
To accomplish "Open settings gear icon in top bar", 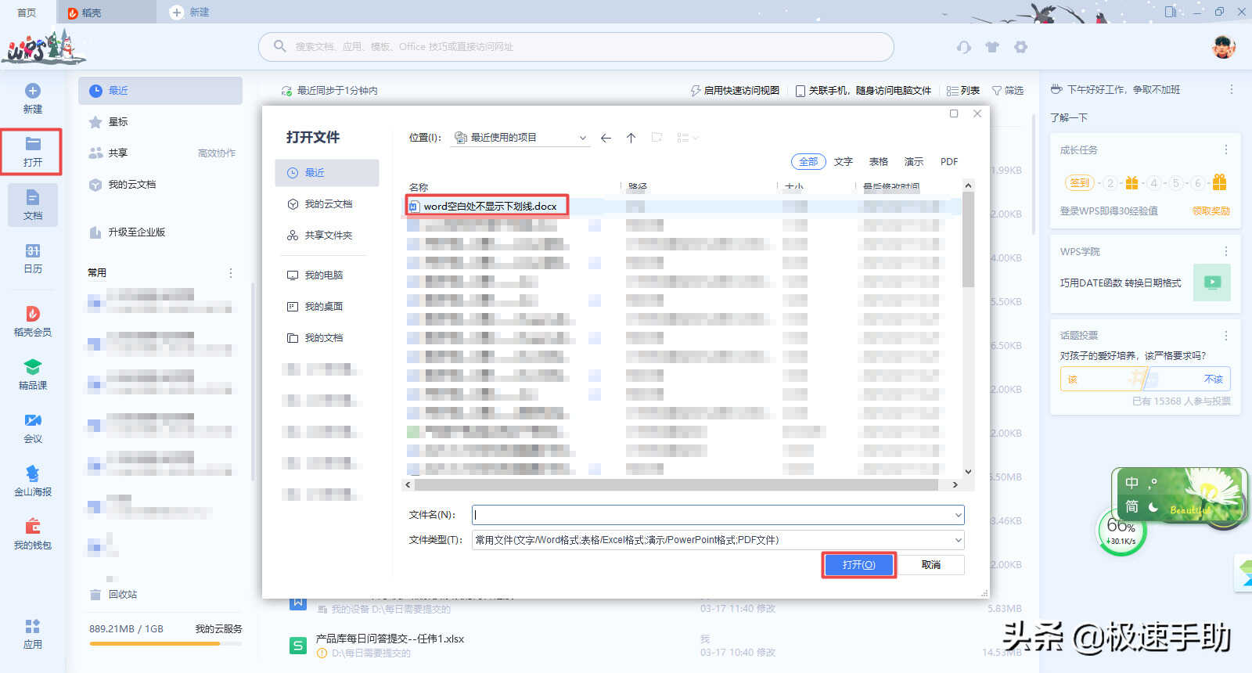I will point(1020,47).
